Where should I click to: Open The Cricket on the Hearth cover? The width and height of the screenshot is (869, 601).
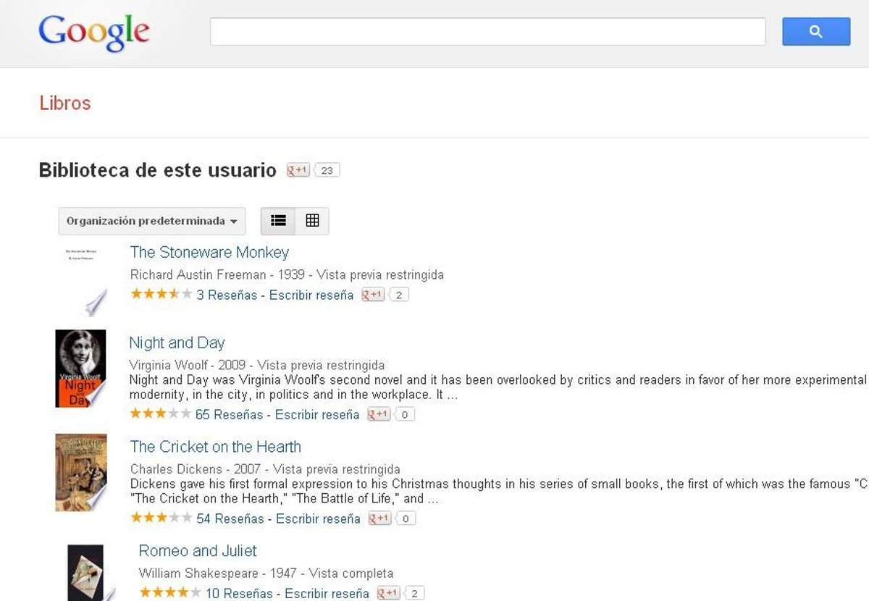[81, 472]
